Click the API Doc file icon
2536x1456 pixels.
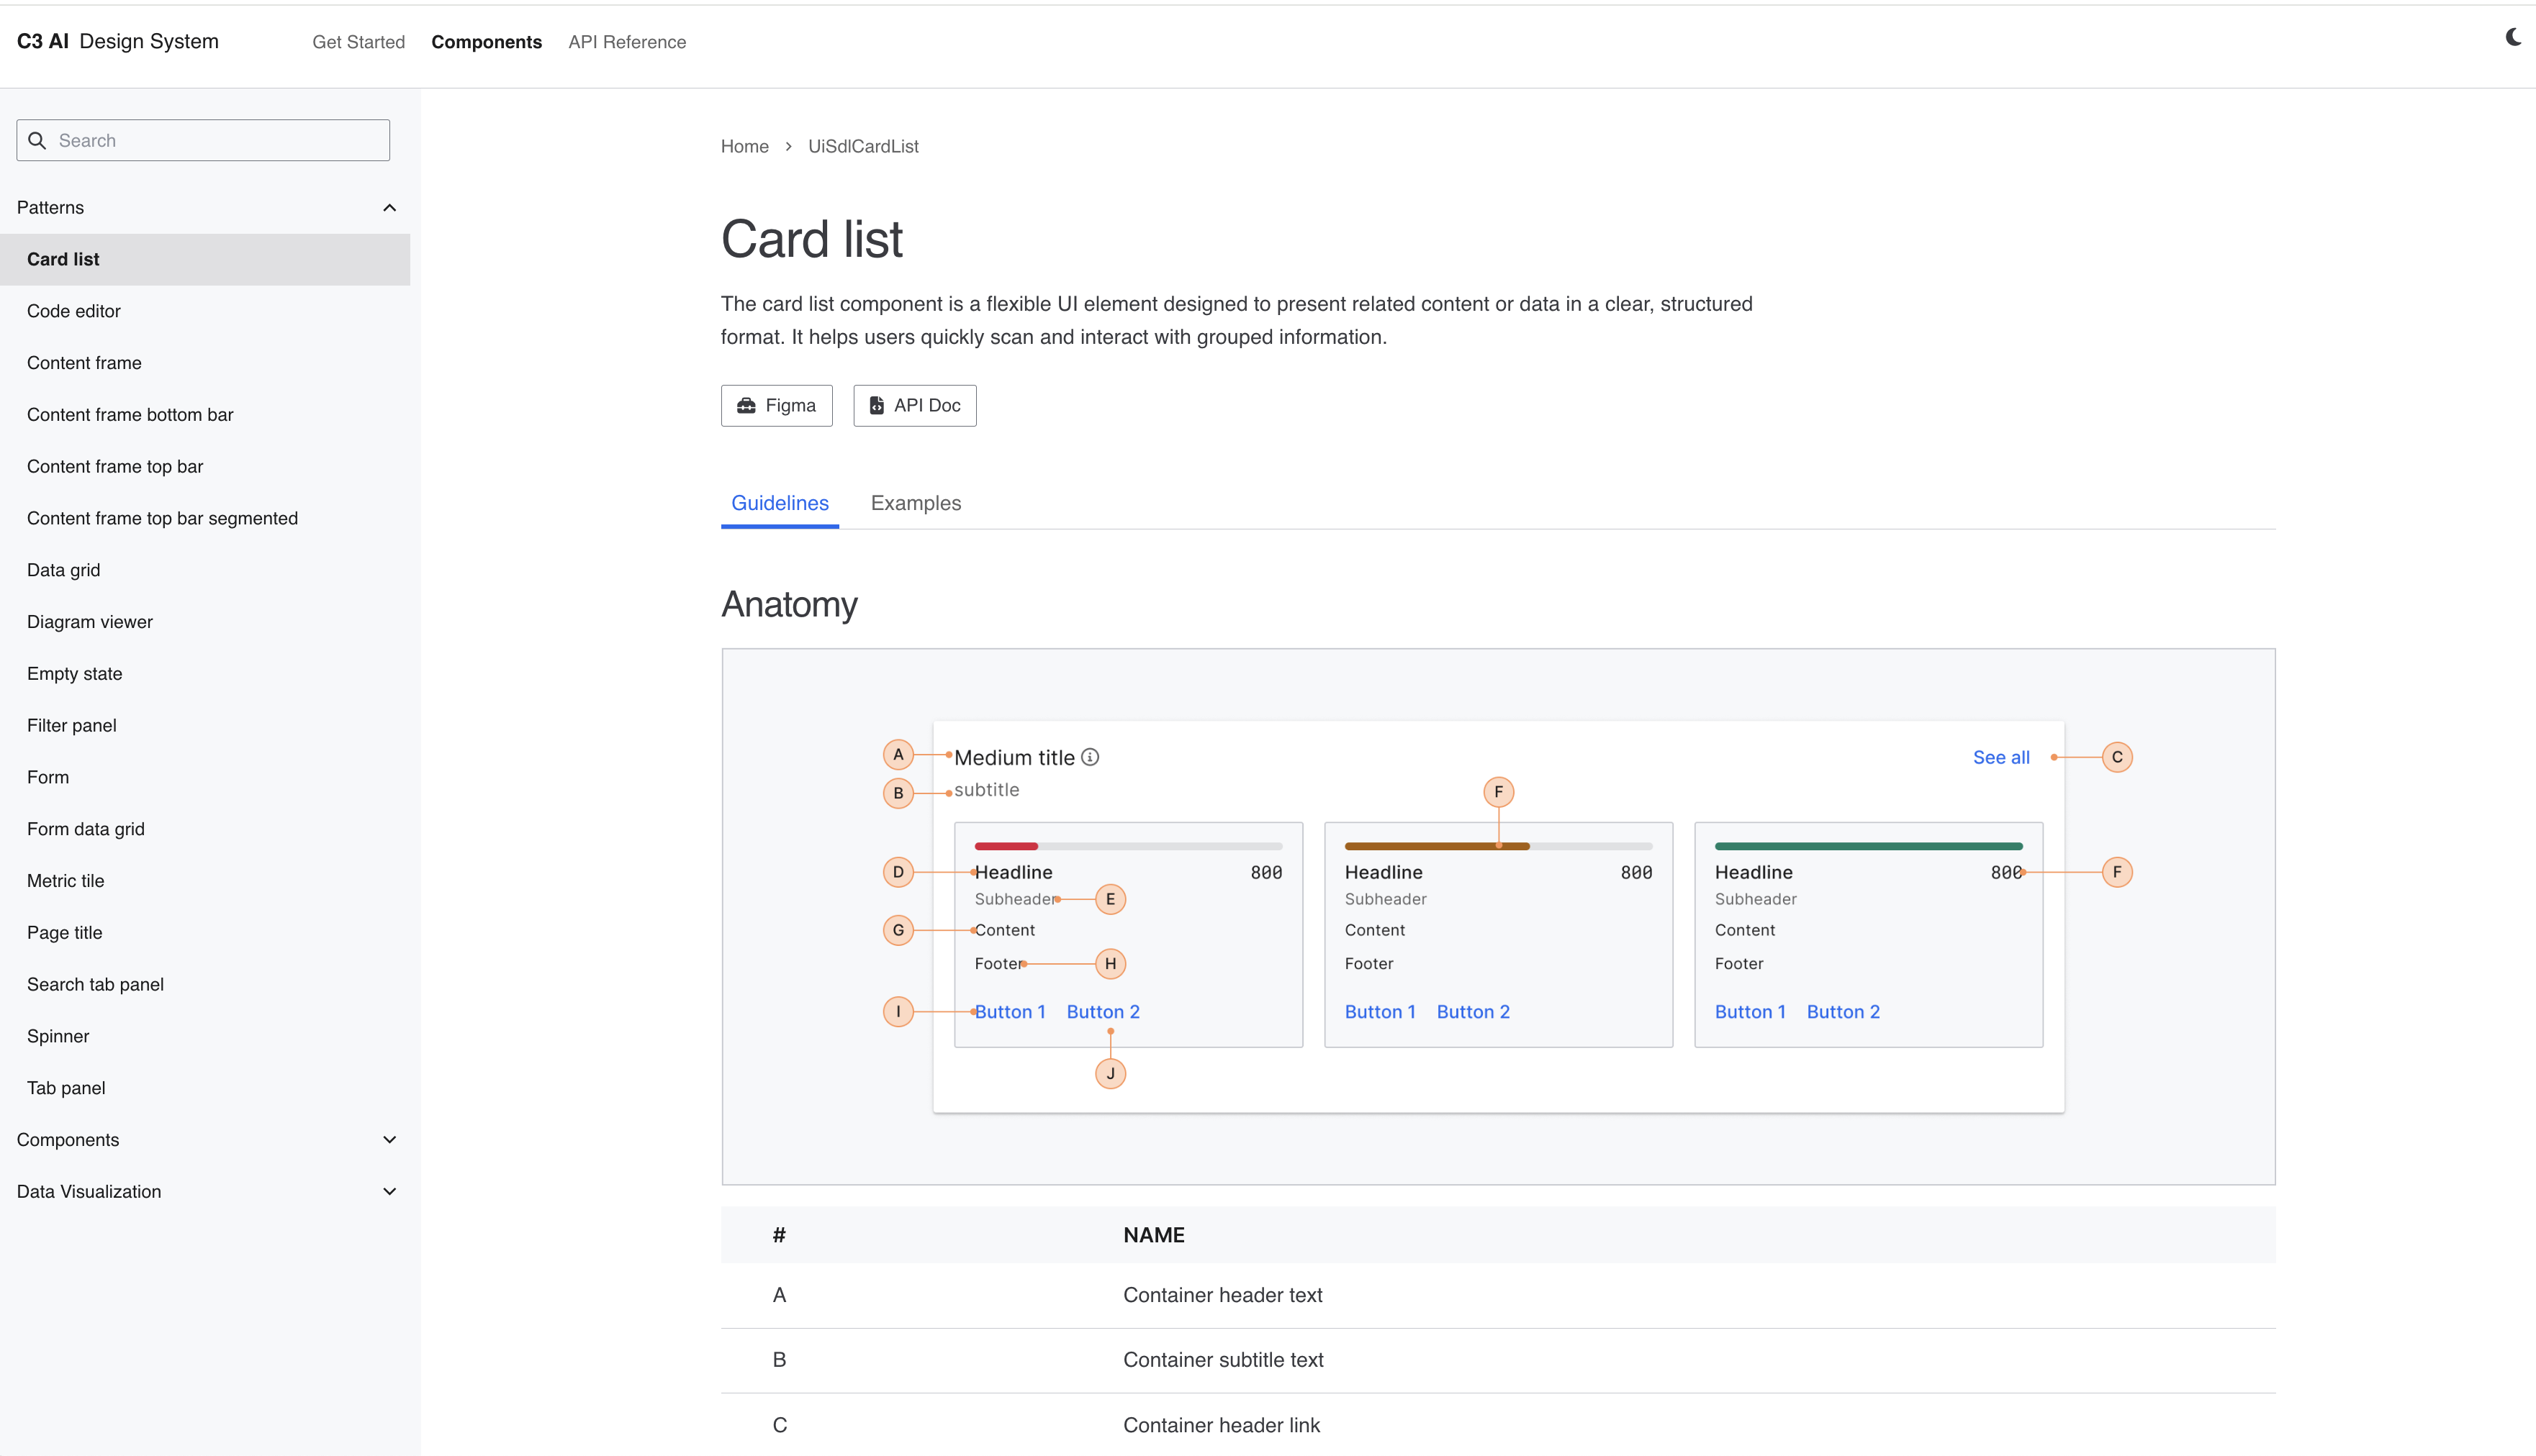(876, 406)
